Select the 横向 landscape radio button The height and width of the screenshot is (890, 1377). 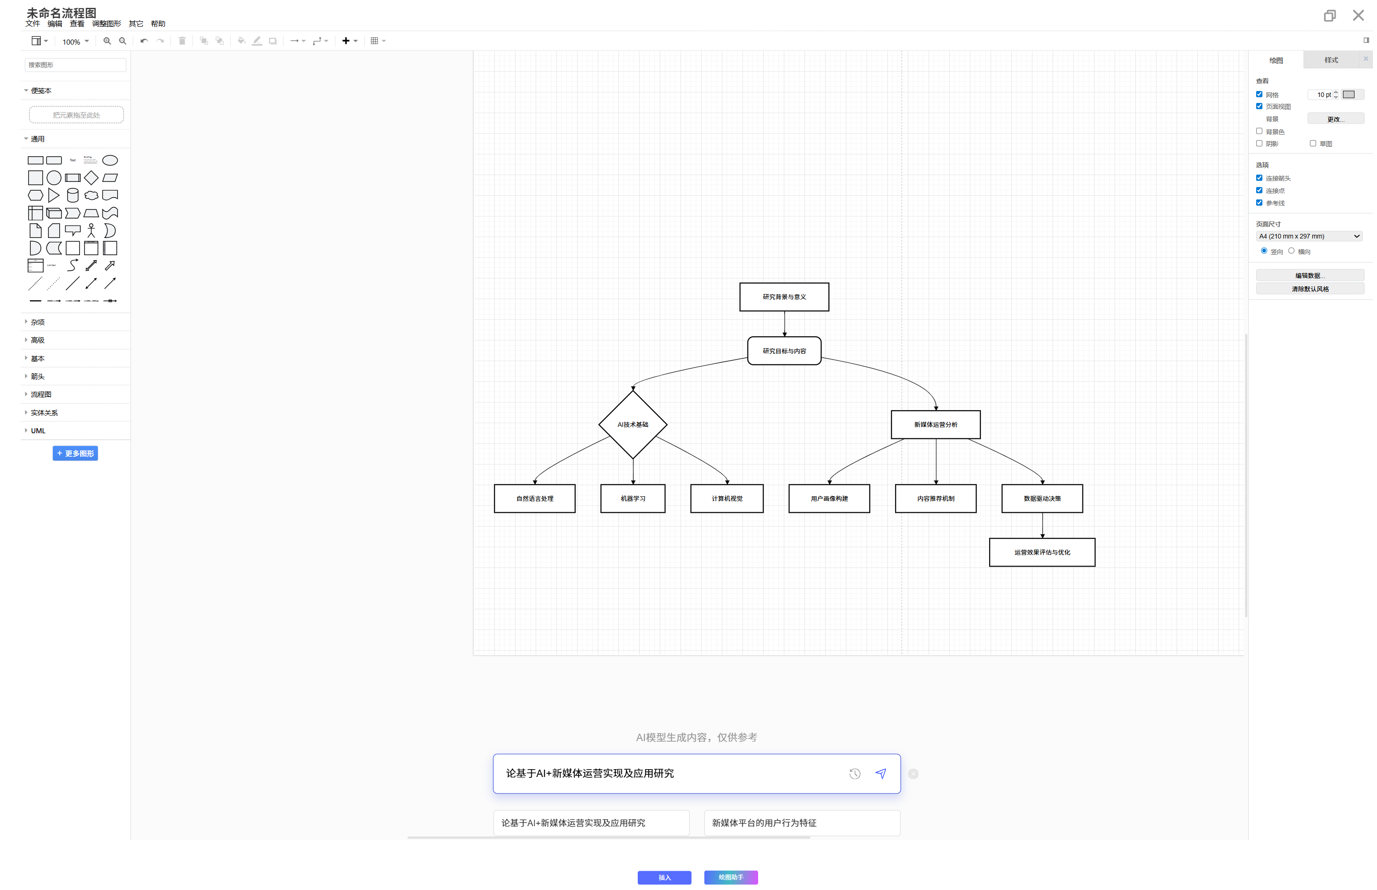pos(1291,251)
